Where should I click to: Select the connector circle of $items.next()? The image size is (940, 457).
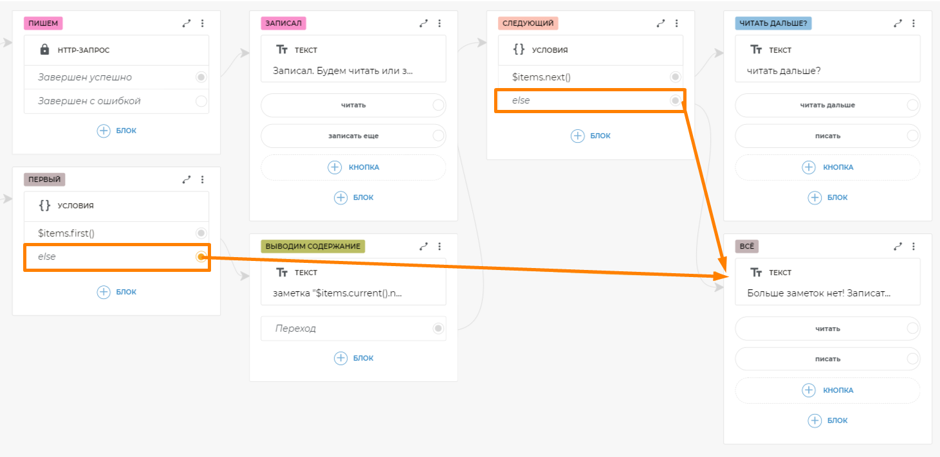click(x=675, y=77)
